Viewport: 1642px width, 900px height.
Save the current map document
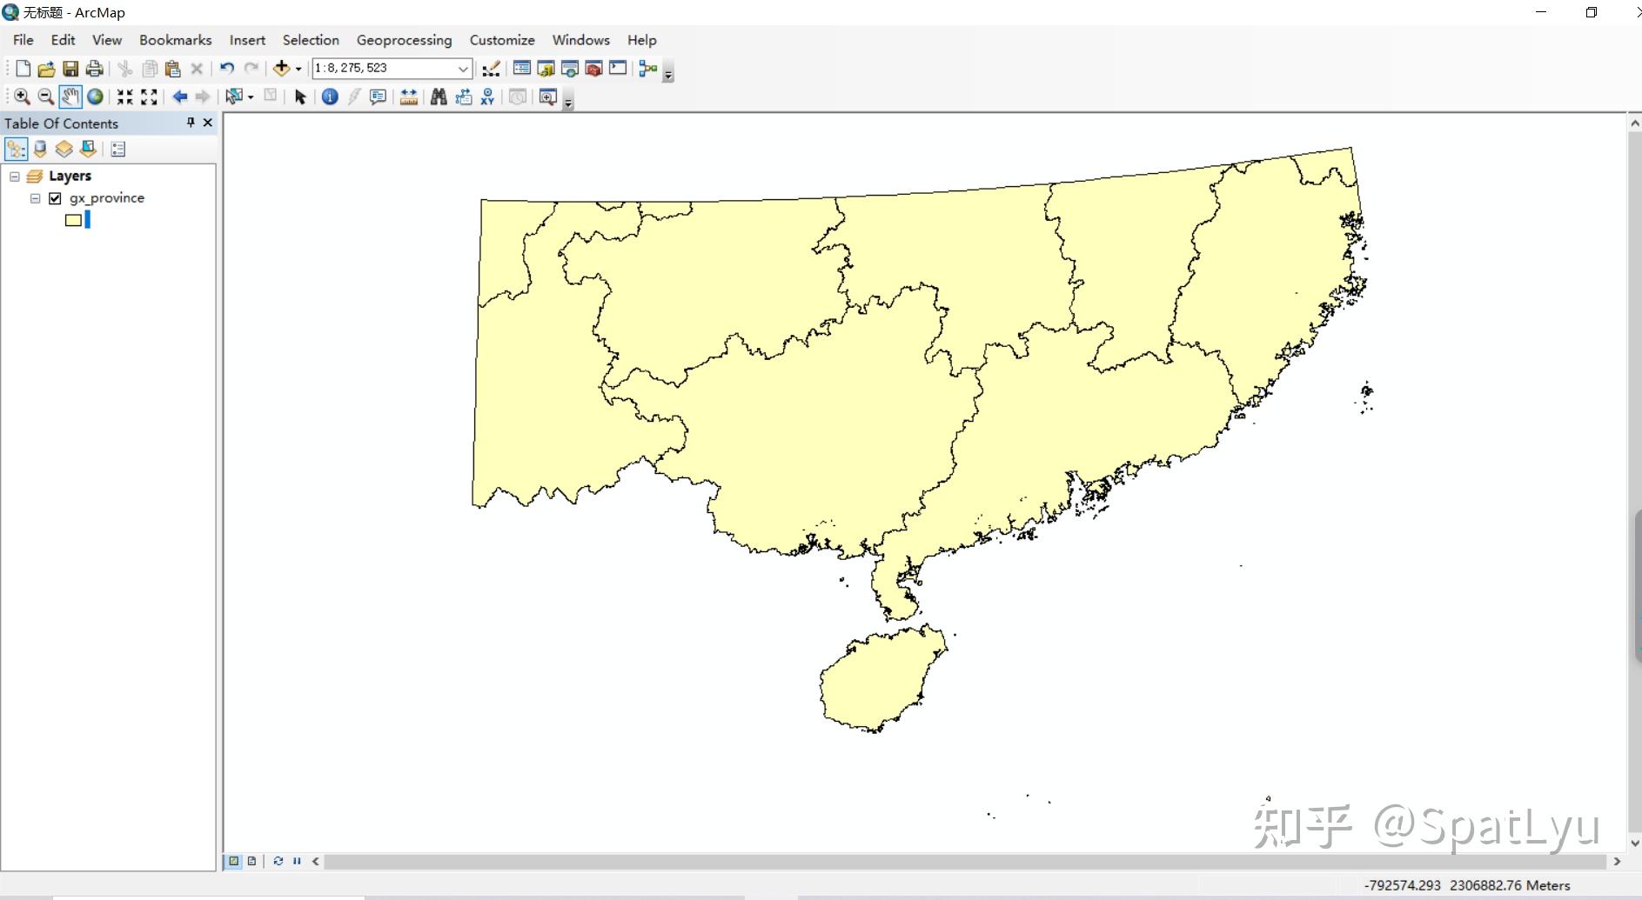tap(70, 69)
